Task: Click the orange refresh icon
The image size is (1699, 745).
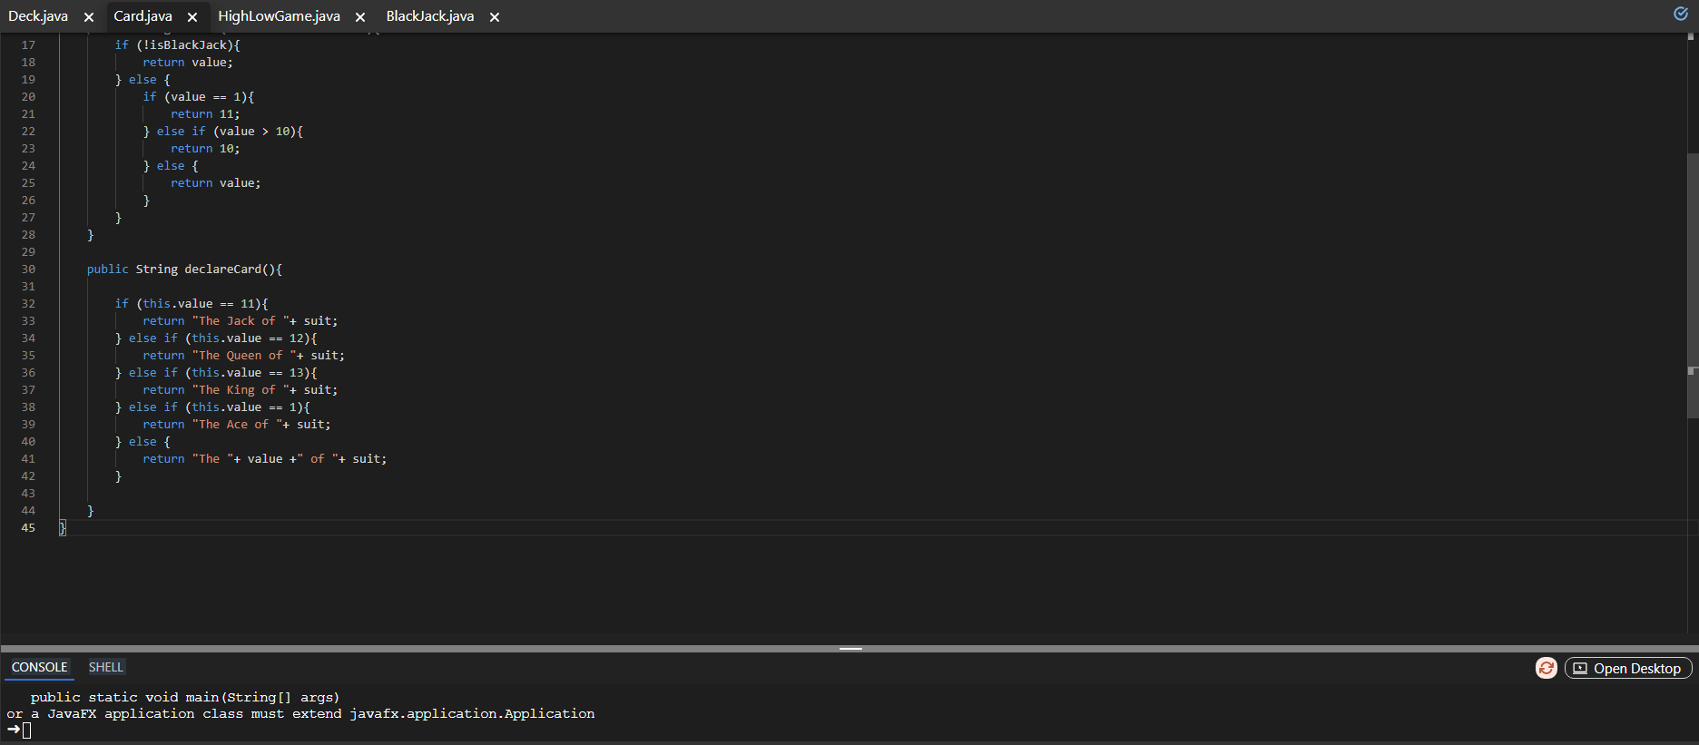Action: coord(1546,668)
